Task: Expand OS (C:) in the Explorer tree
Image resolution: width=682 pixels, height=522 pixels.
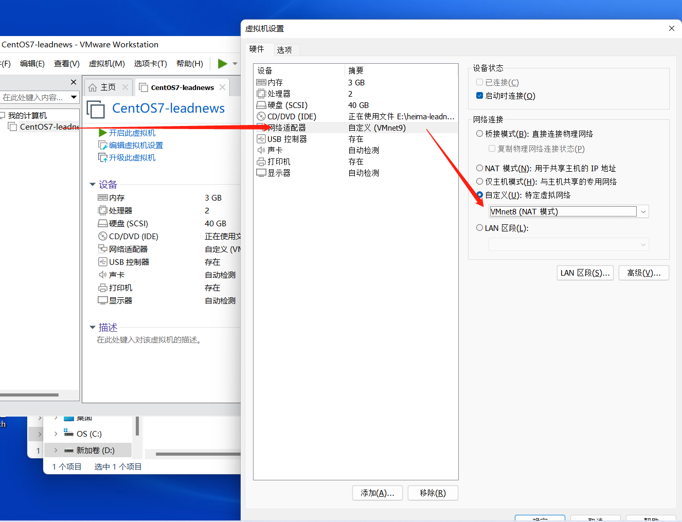Action: pos(56,434)
